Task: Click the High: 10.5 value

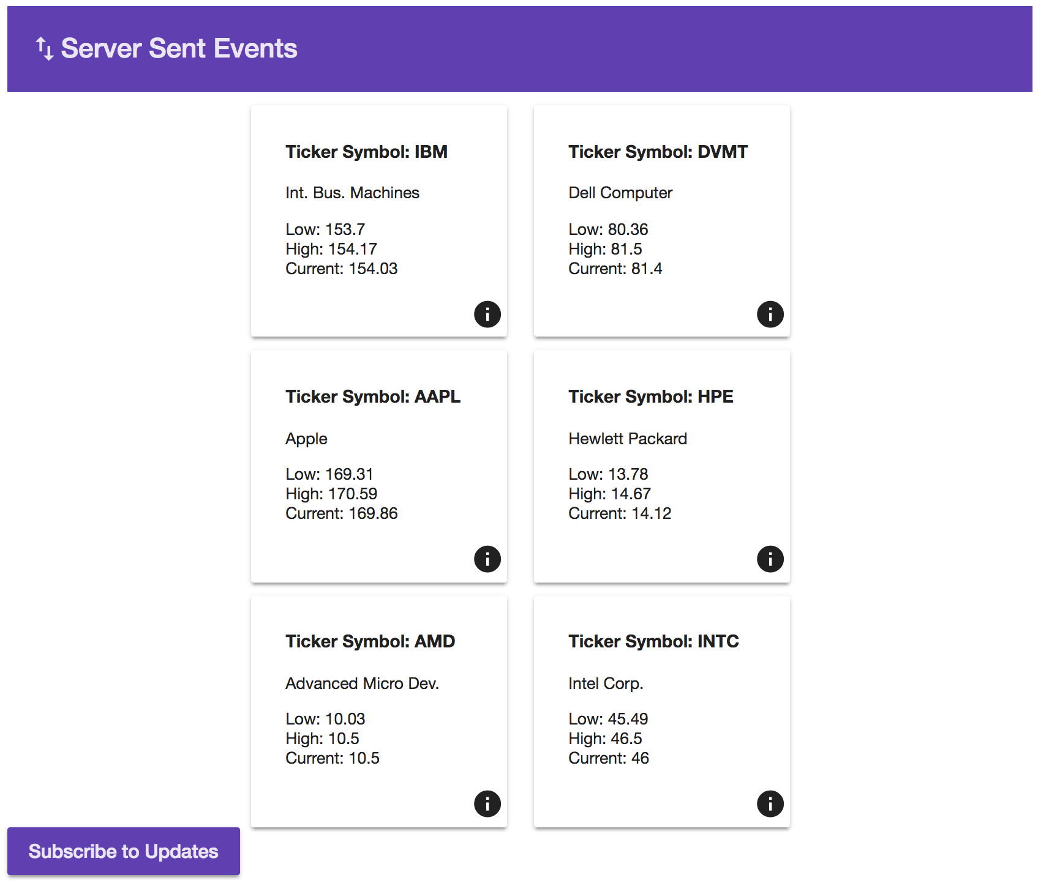Action: pos(322,739)
